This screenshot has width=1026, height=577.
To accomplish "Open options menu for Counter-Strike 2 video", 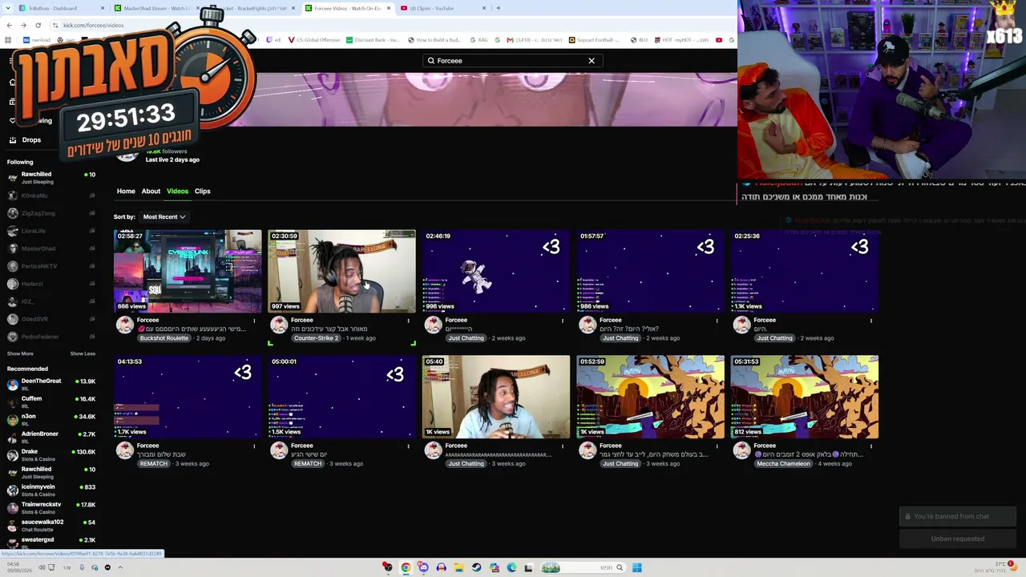I will (408, 321).
